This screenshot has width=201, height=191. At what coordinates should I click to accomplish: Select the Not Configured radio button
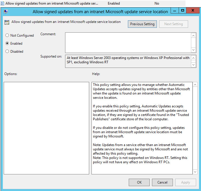(7, 36)
